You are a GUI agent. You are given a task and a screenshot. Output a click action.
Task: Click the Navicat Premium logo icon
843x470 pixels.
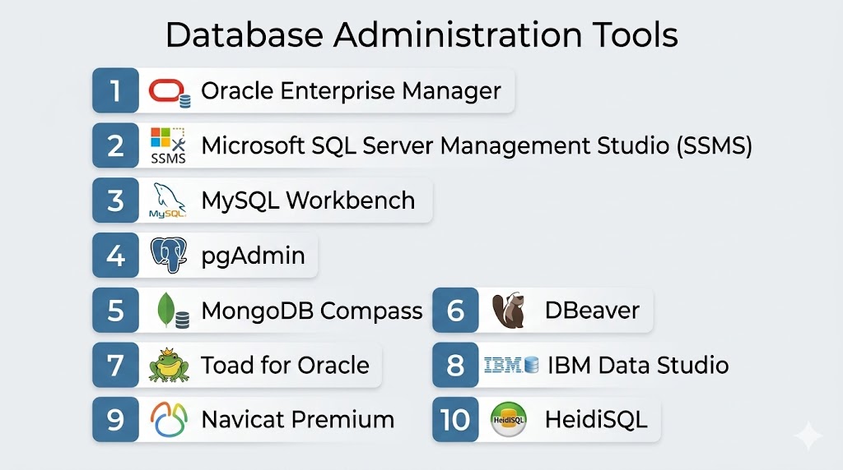point(169,420)
